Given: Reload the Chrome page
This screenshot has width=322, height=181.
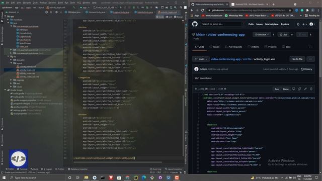Looking at the screenshot, I should (x=202, y=10).
